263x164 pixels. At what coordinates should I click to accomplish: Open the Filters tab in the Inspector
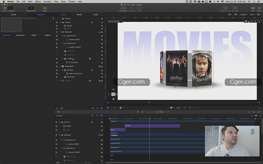coord(34,35)
